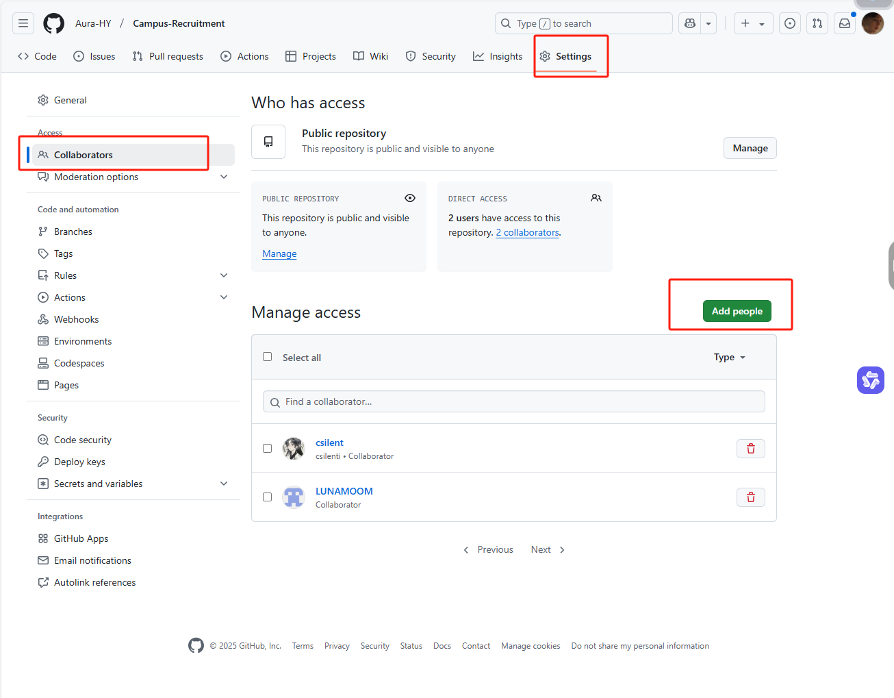Go to the Next page
Viewport: 894px width, 698px height.
[x=548, y=549]
